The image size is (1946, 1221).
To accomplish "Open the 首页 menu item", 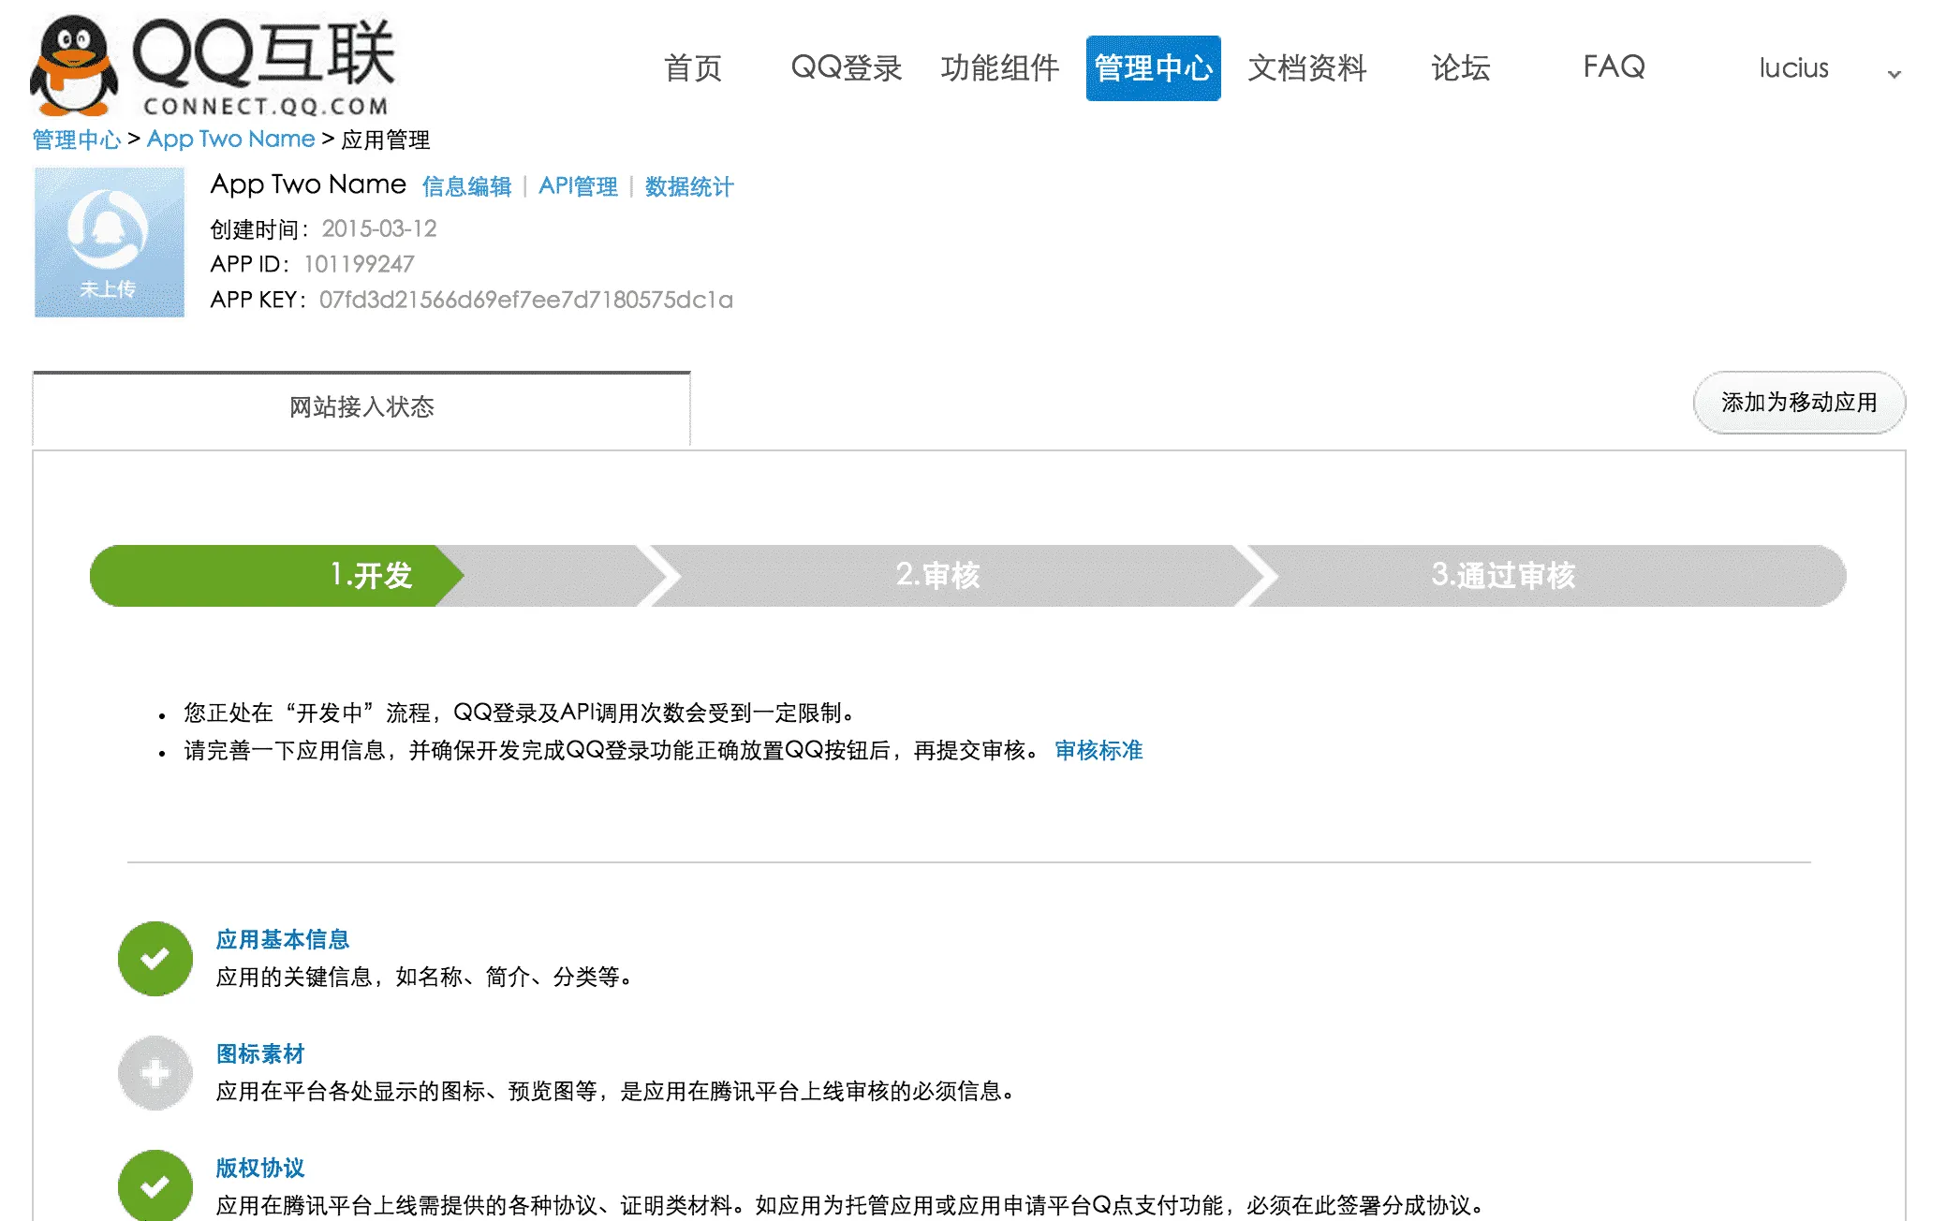I will 692,68.
